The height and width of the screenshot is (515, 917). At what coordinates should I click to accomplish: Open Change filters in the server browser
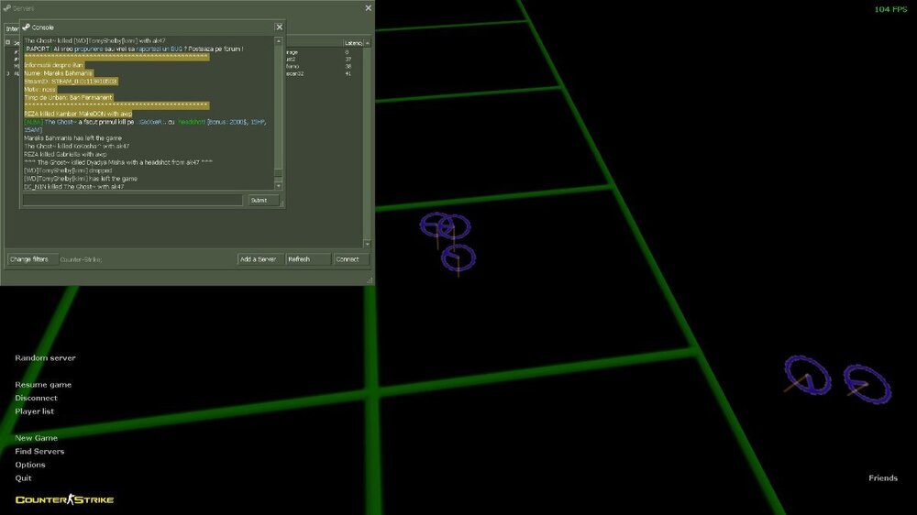point(29,259)
